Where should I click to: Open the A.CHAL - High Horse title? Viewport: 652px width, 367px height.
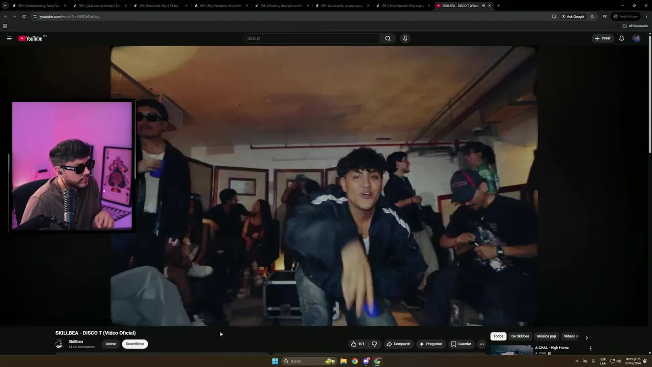[x=552, y=348]
